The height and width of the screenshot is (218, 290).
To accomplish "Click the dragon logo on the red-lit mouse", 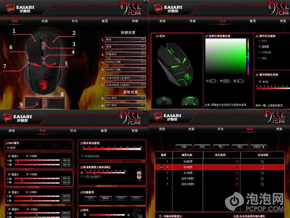I will [43, 85].
